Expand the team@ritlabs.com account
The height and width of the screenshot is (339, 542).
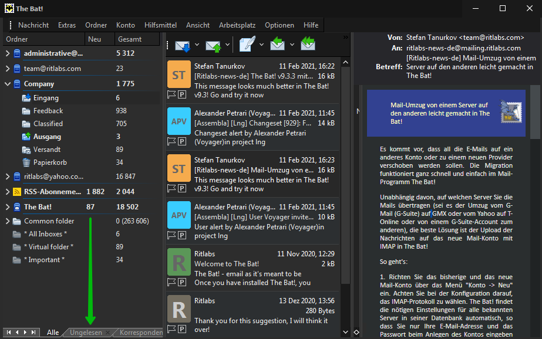8,69
